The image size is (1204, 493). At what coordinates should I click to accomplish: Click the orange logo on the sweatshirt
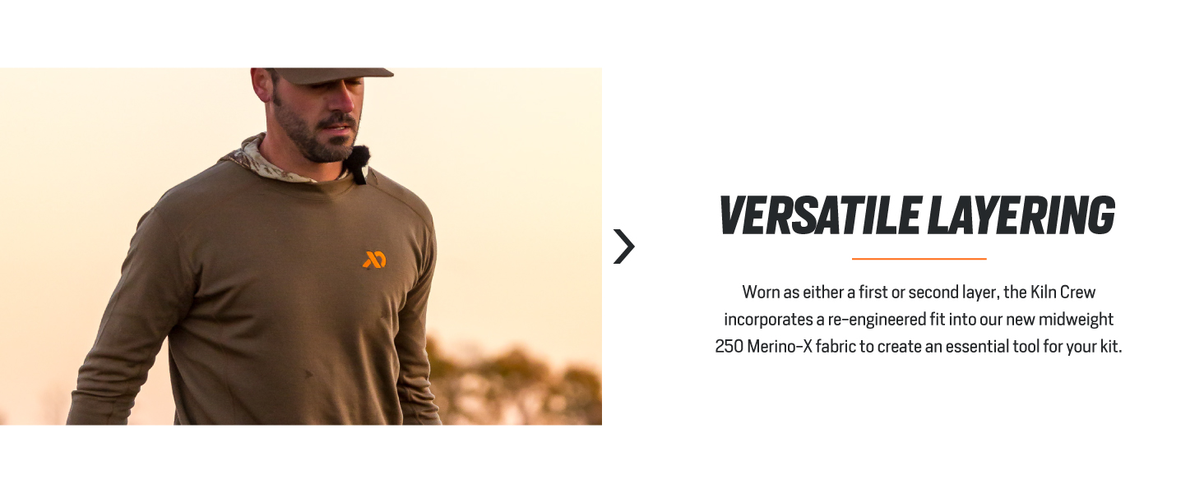374,260
